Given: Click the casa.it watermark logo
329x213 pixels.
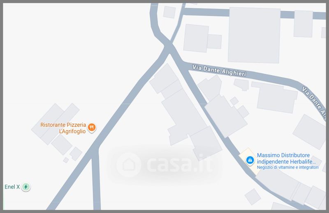Looking at the screenshot, I should pyautogui.click(x=164, y=164).
